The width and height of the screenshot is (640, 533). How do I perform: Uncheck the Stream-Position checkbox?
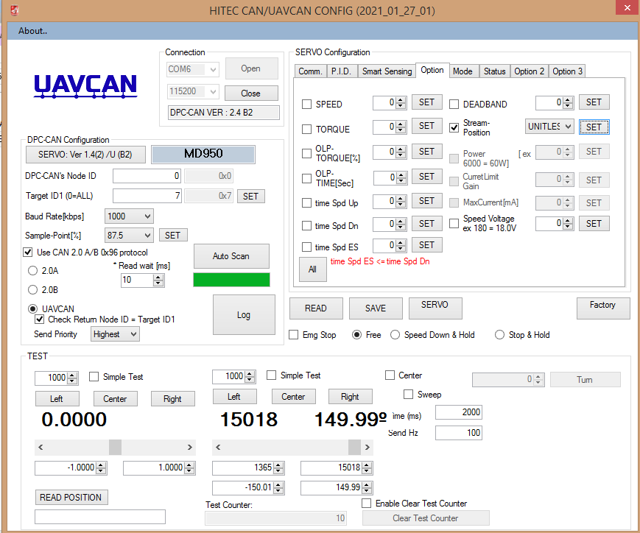454,127
